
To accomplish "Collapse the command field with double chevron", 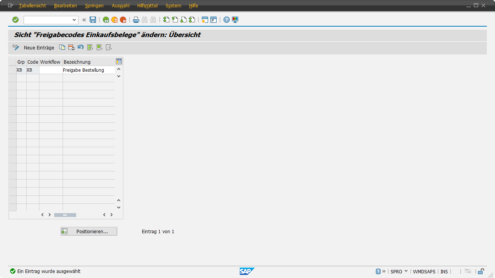I will 84,20.
